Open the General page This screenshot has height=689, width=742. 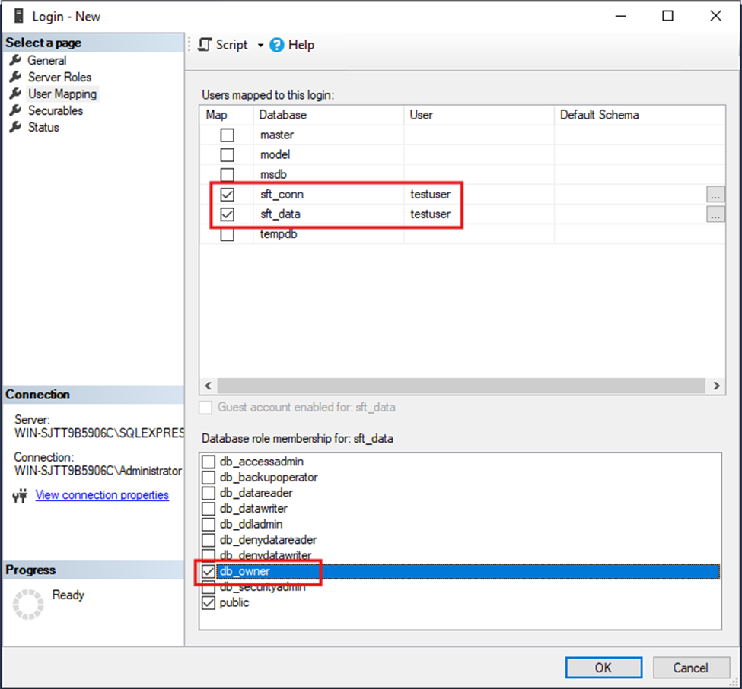[x=46, y=61]
